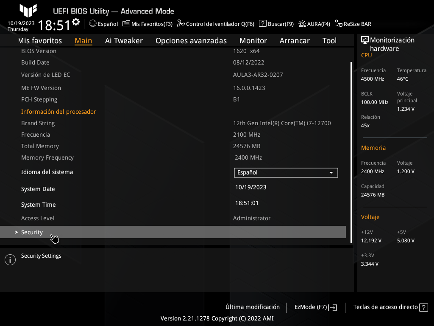The width and height of the screenshot is (434, 326).
Task: Click the settings gear icon beside clock
Action: [76, 22]
